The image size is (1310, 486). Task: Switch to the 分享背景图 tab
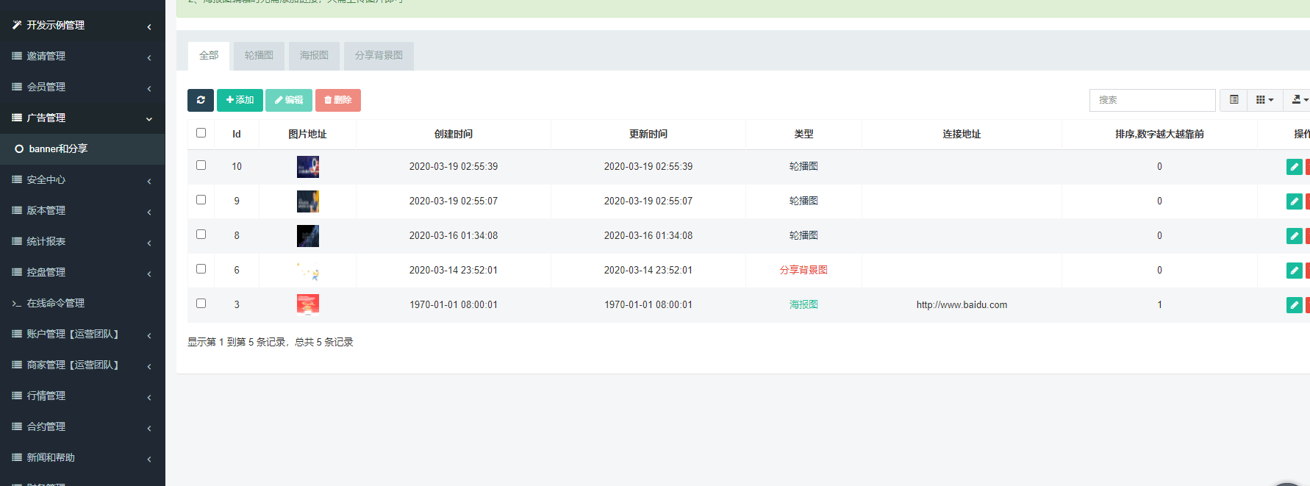379,56
